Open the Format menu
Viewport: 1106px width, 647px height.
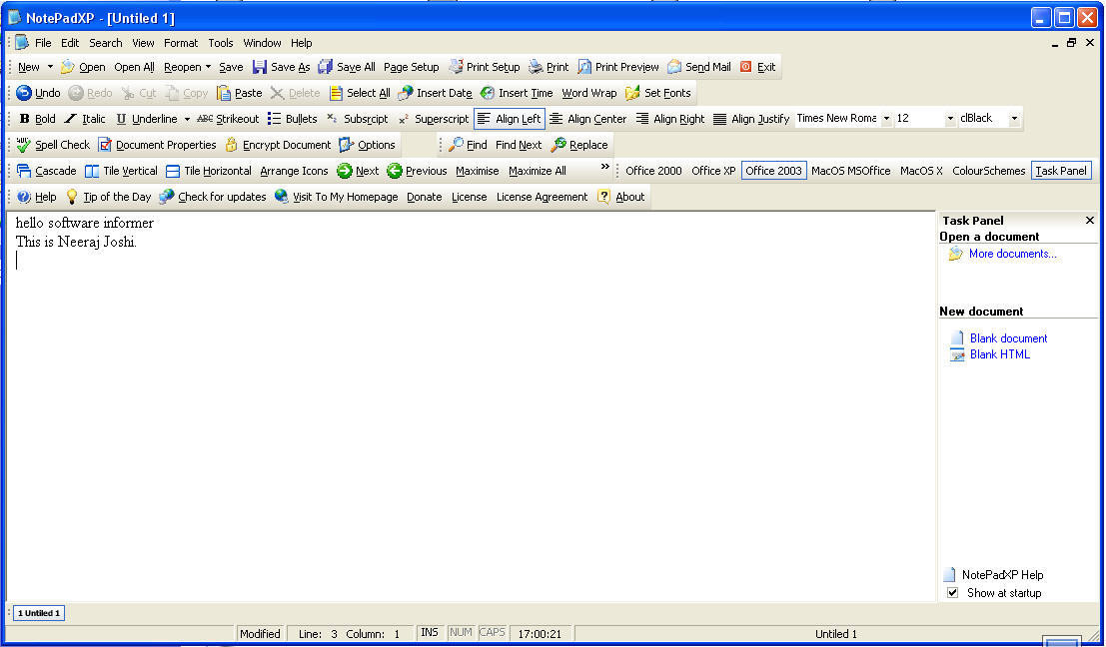181,43
